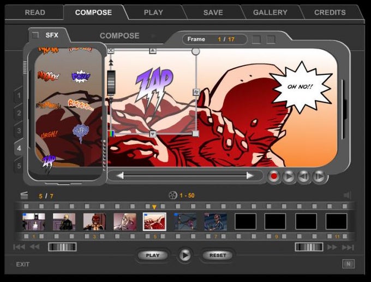
Task: Open SFX page 5
Action: point(19,166)
